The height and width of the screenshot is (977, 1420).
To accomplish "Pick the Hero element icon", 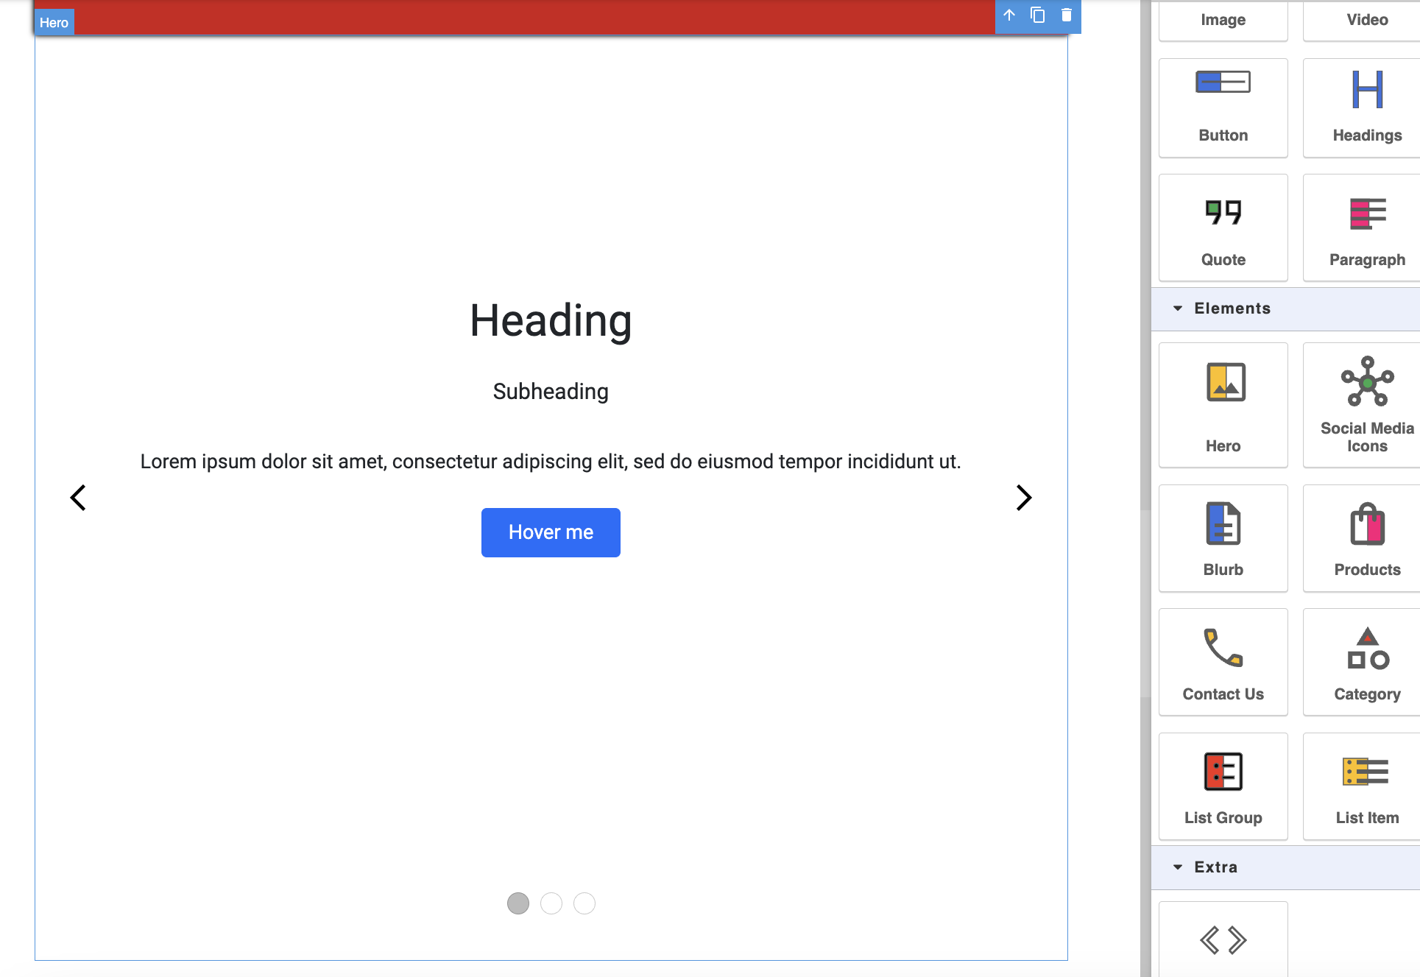I will click(1226, 382).
